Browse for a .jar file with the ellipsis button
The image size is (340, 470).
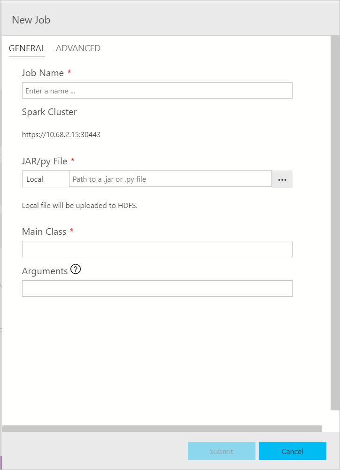[x=282, y=179]
